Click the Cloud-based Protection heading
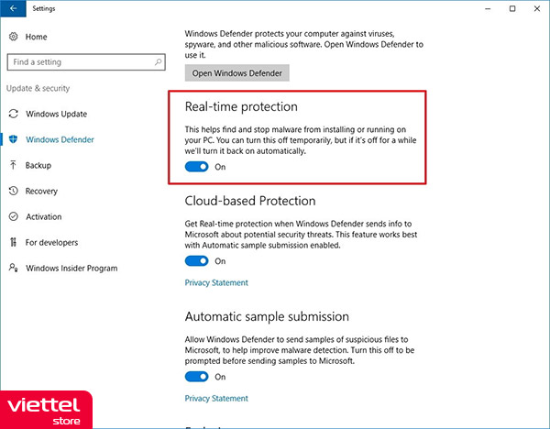Screen dimensions: 550x429 point(250,201)
